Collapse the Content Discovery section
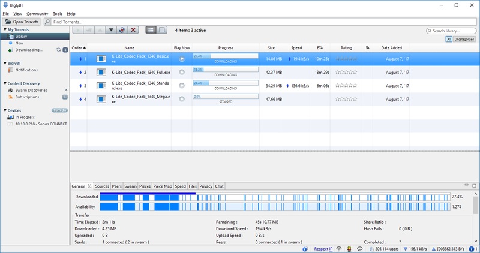The image size is (480, 253). 4,83
